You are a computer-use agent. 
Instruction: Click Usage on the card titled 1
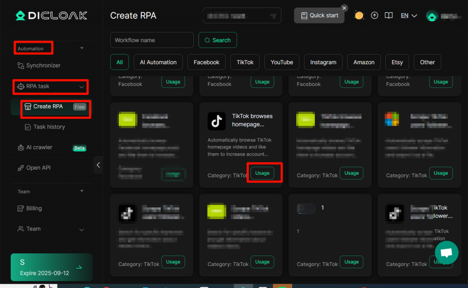pos(351,262)
